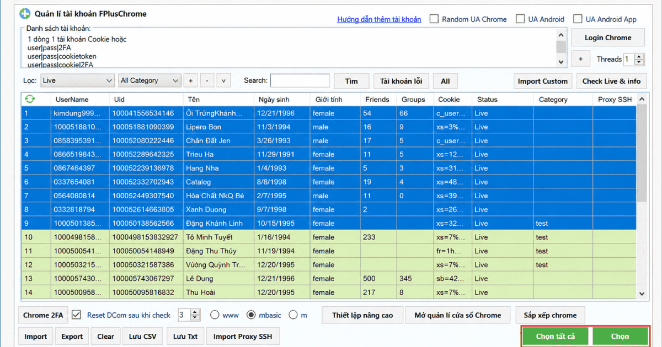Click the Clear button
662x347 pixels.
tap(105, 336)
